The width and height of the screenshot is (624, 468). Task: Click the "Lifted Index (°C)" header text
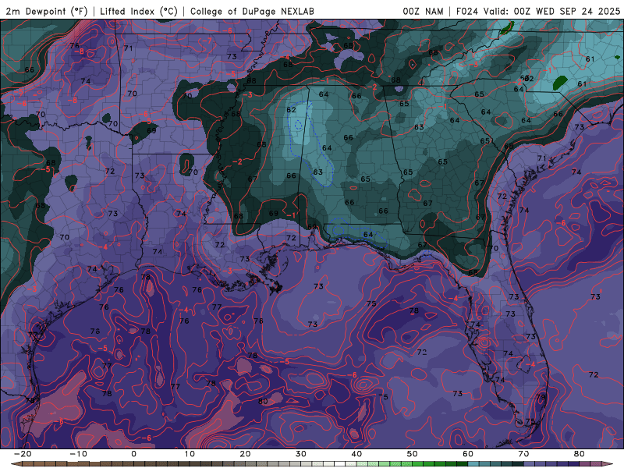click(139, 11)
